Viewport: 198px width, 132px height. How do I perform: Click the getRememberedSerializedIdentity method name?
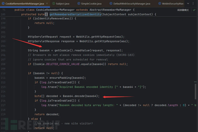(x=74, y=14)
